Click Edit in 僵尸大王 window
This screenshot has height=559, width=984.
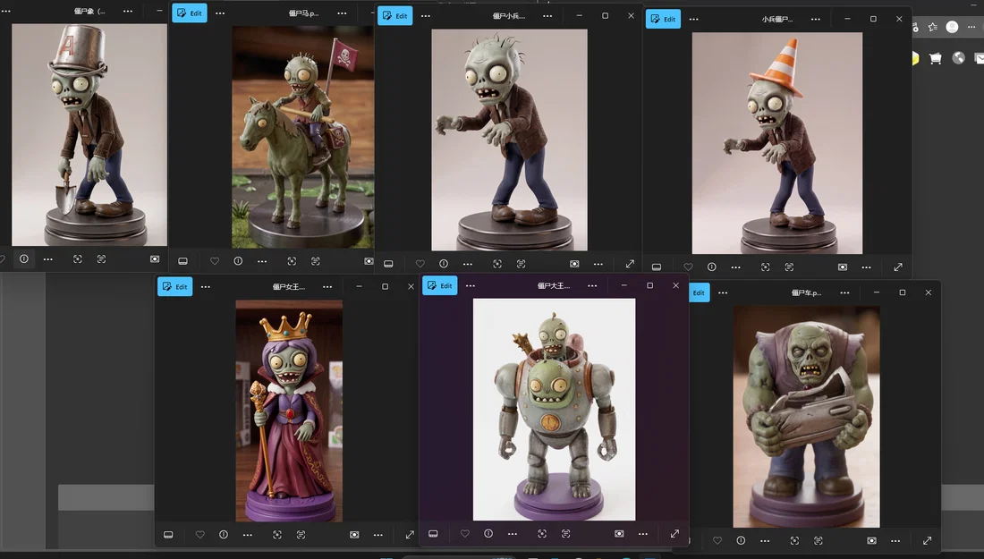click(440, 285)
